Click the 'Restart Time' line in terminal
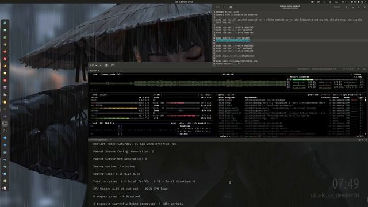Image resolution: width=368 pixels, height=207 pixels. click(x=135, y=144)
